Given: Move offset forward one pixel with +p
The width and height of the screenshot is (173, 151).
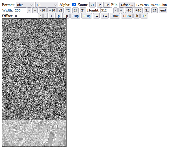Looking at the screenshot, I should pos(66,16).
